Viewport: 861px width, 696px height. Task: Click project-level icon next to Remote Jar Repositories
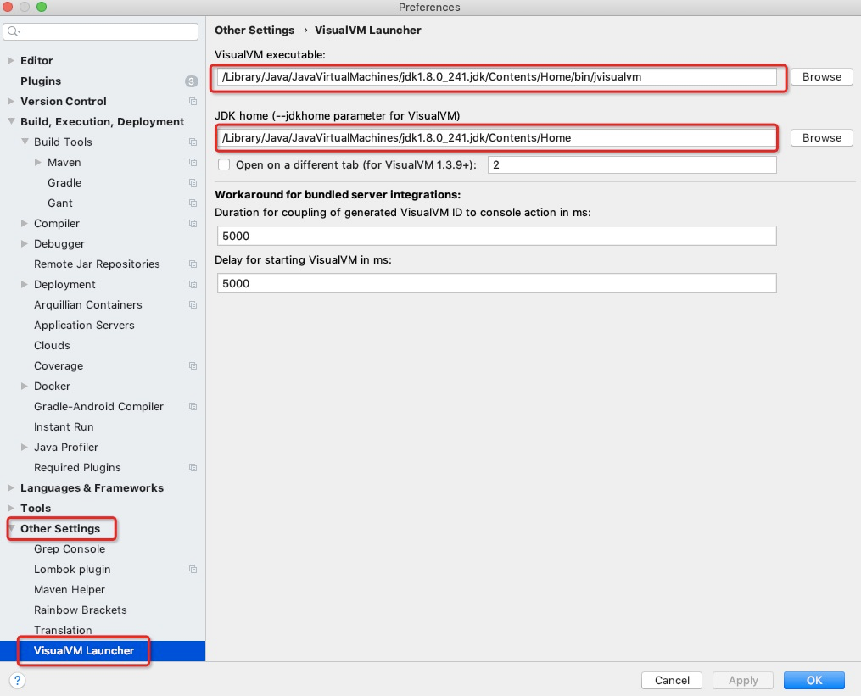(x=193, y=264)
